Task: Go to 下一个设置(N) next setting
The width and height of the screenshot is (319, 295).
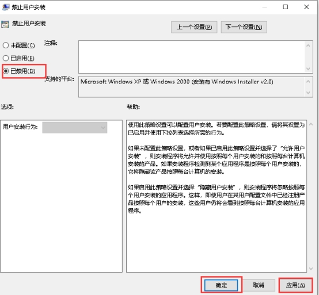Action: [x=244, y=27]
